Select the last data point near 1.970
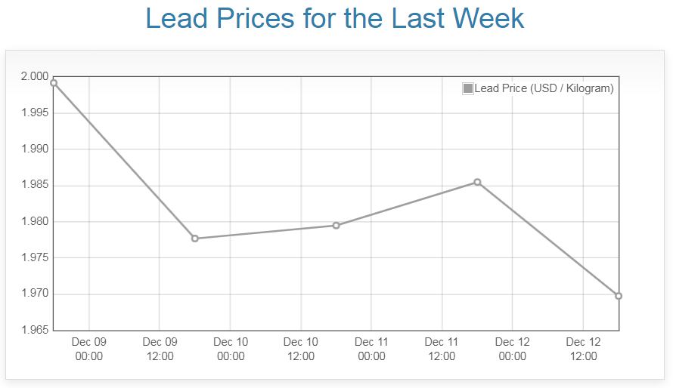The image size is (673, 388). (x=619, y=296)
